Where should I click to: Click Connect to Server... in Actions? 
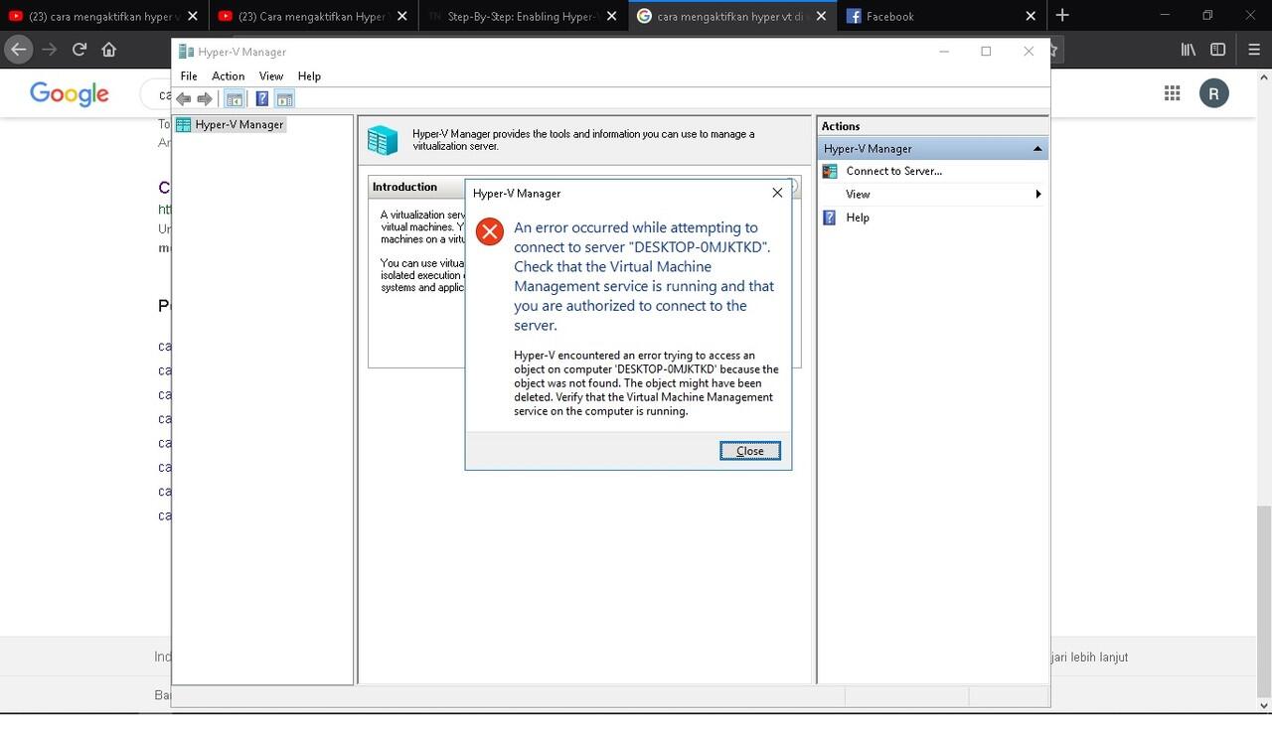coord(894,171)
